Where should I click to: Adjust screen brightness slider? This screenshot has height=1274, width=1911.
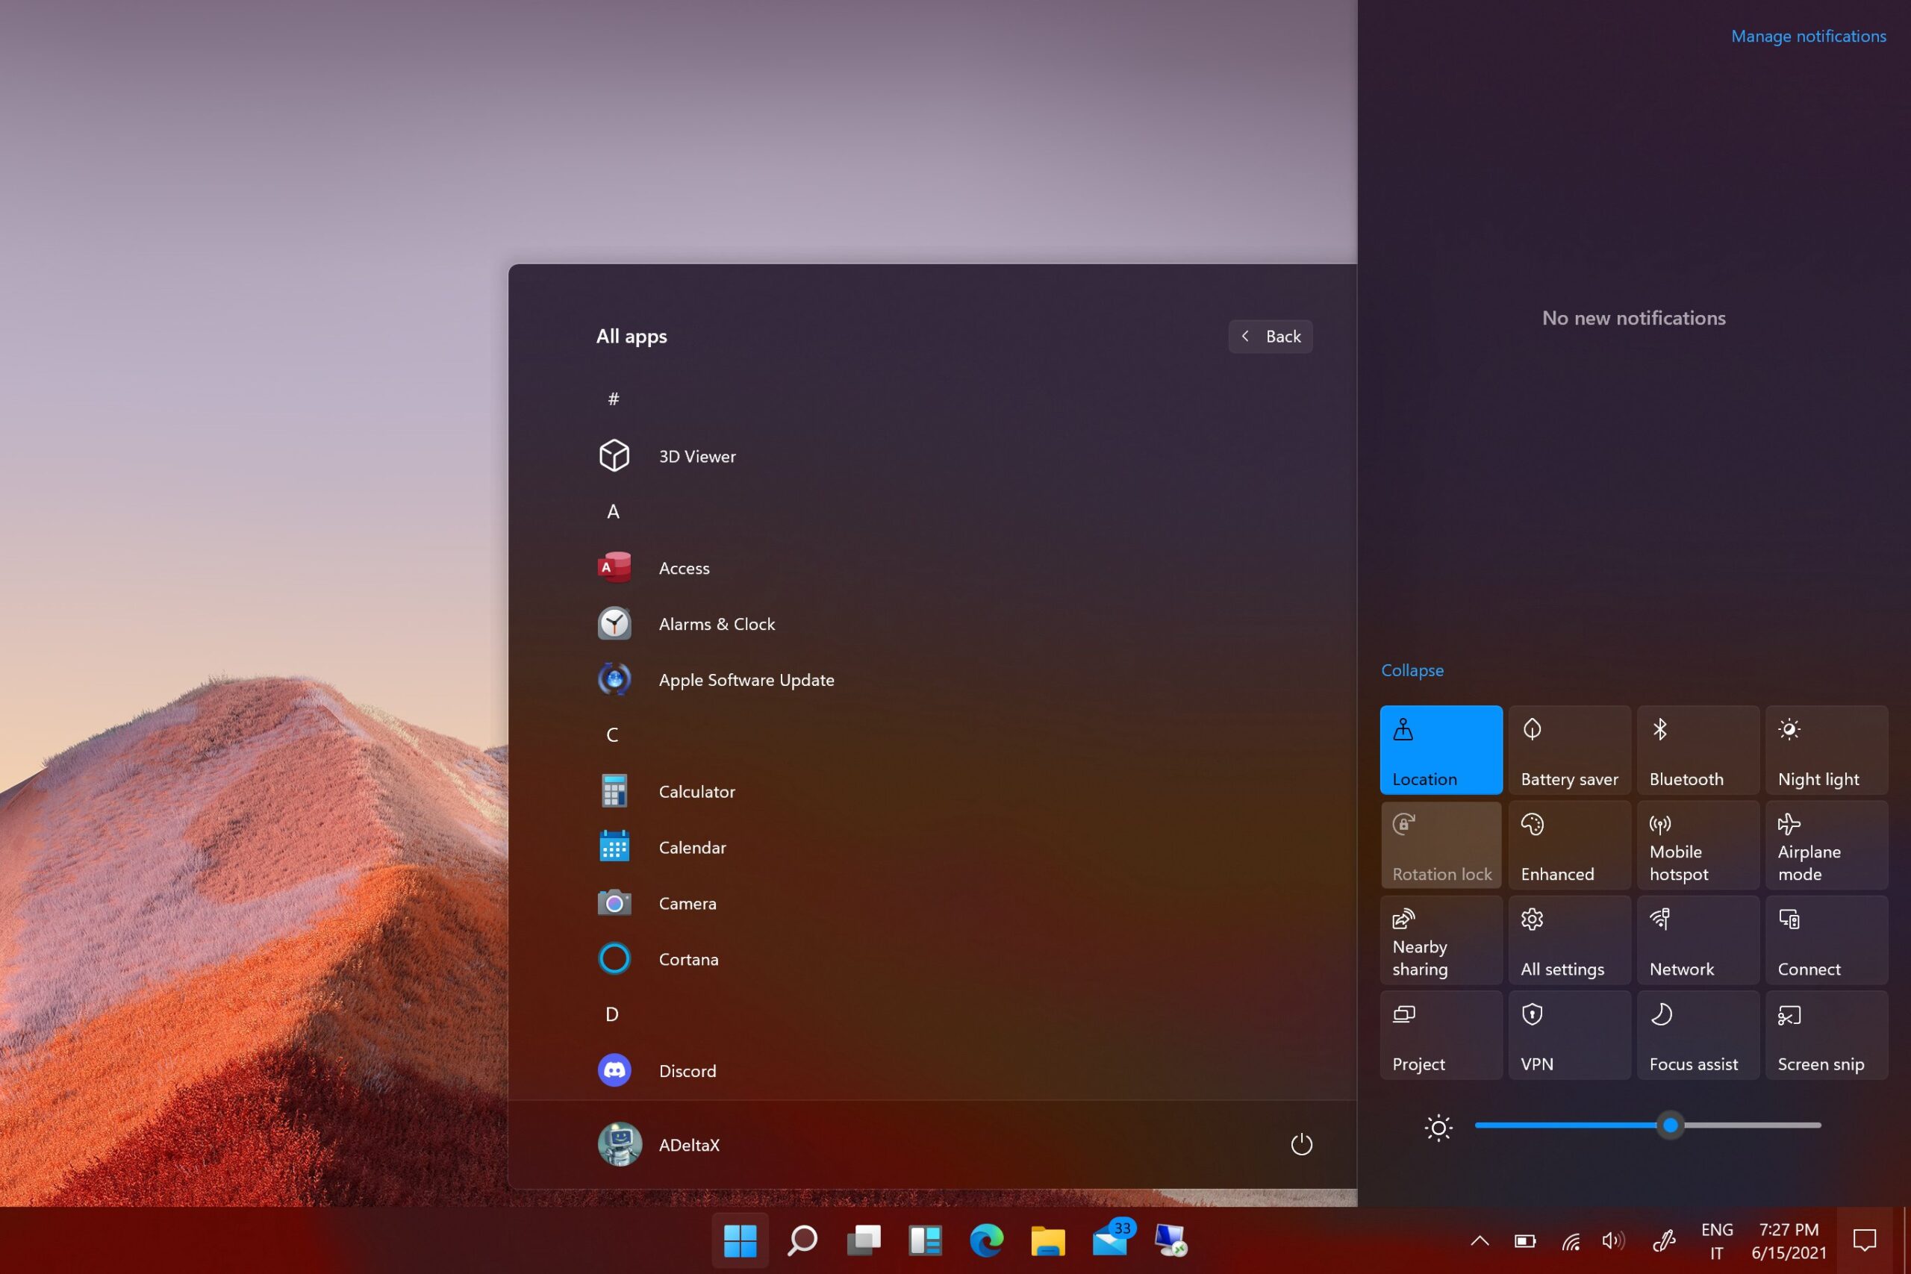1671,1125
